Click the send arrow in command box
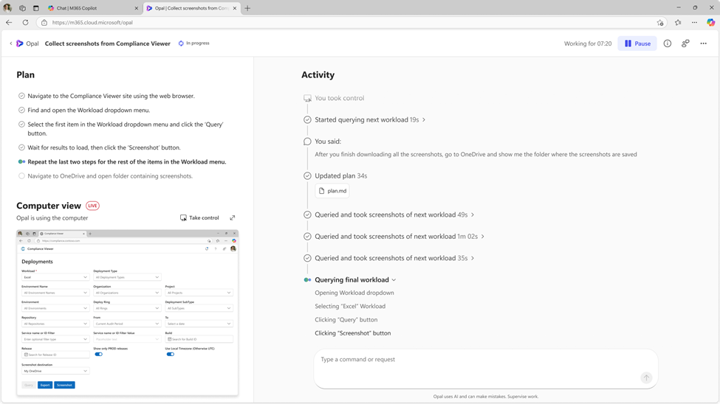The image size is (720, 404). [646, 377]
